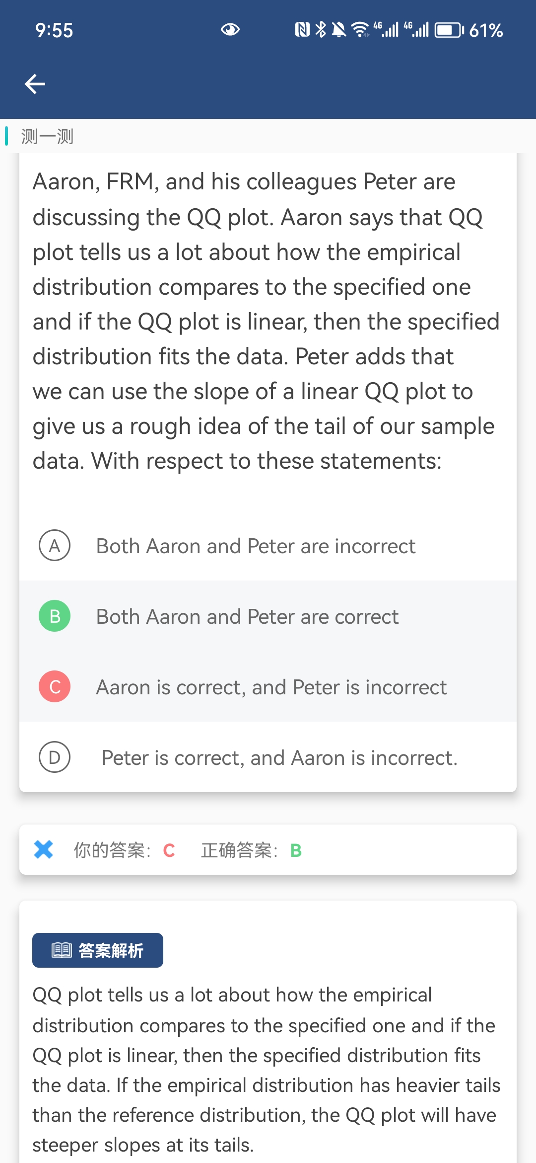Tap the 测一测 section tab label
The width and height of the screenshot is (536, 1163).
[47, 136]
